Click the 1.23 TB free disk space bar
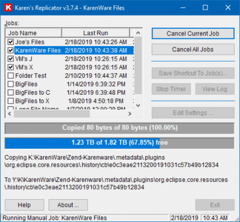The width and height of the screenshot is (240, 222). [x=119, y=143]
